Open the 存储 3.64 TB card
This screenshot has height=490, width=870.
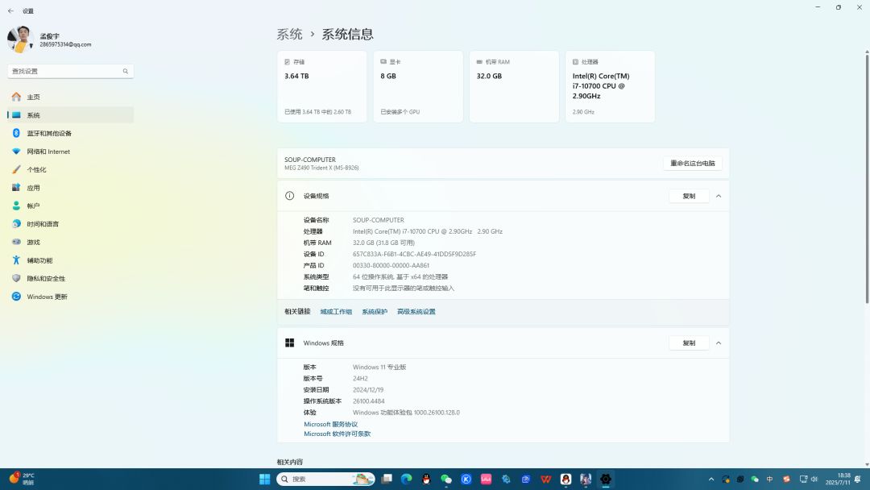click(x=321, y=86)
